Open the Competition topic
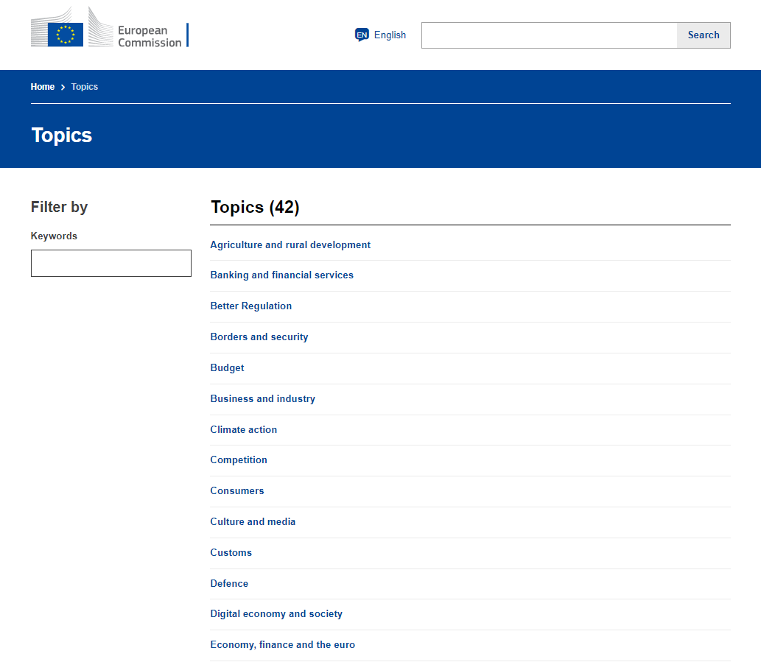 [x=239, y=459]
